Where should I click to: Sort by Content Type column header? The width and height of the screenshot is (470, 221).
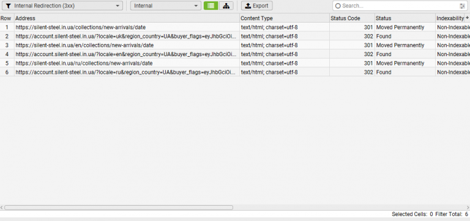point(285,18)
